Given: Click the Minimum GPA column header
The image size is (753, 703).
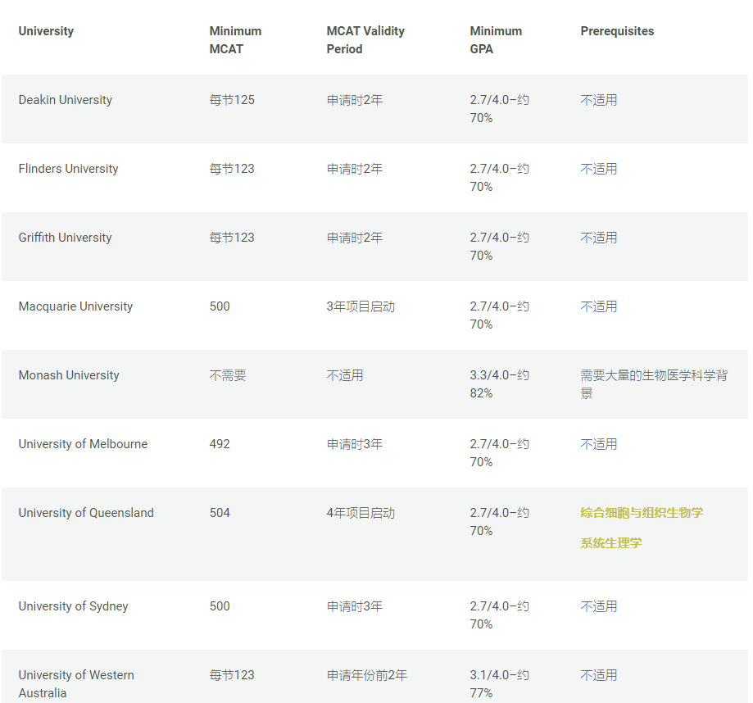Looking at the screenshot, I should [x=496, y=40].
